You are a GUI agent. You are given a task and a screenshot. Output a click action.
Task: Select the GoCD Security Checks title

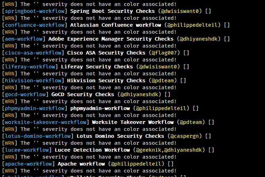pos(83,94)
